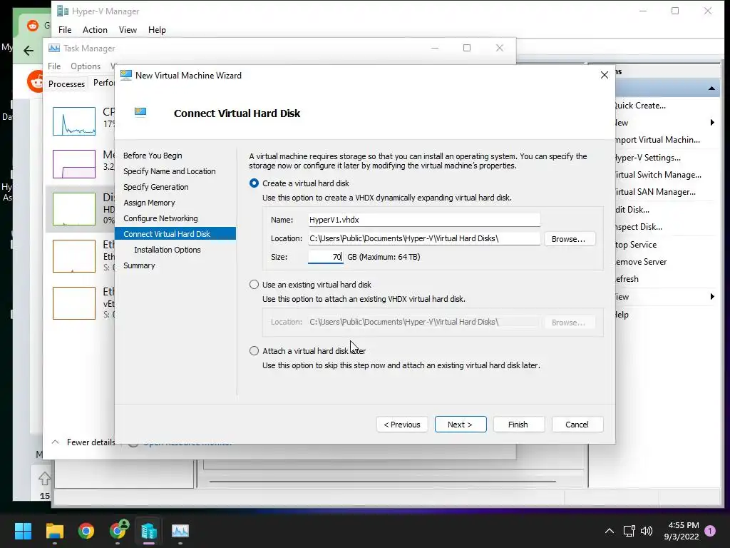Click Import Virtual Machine action

[657, 140]
